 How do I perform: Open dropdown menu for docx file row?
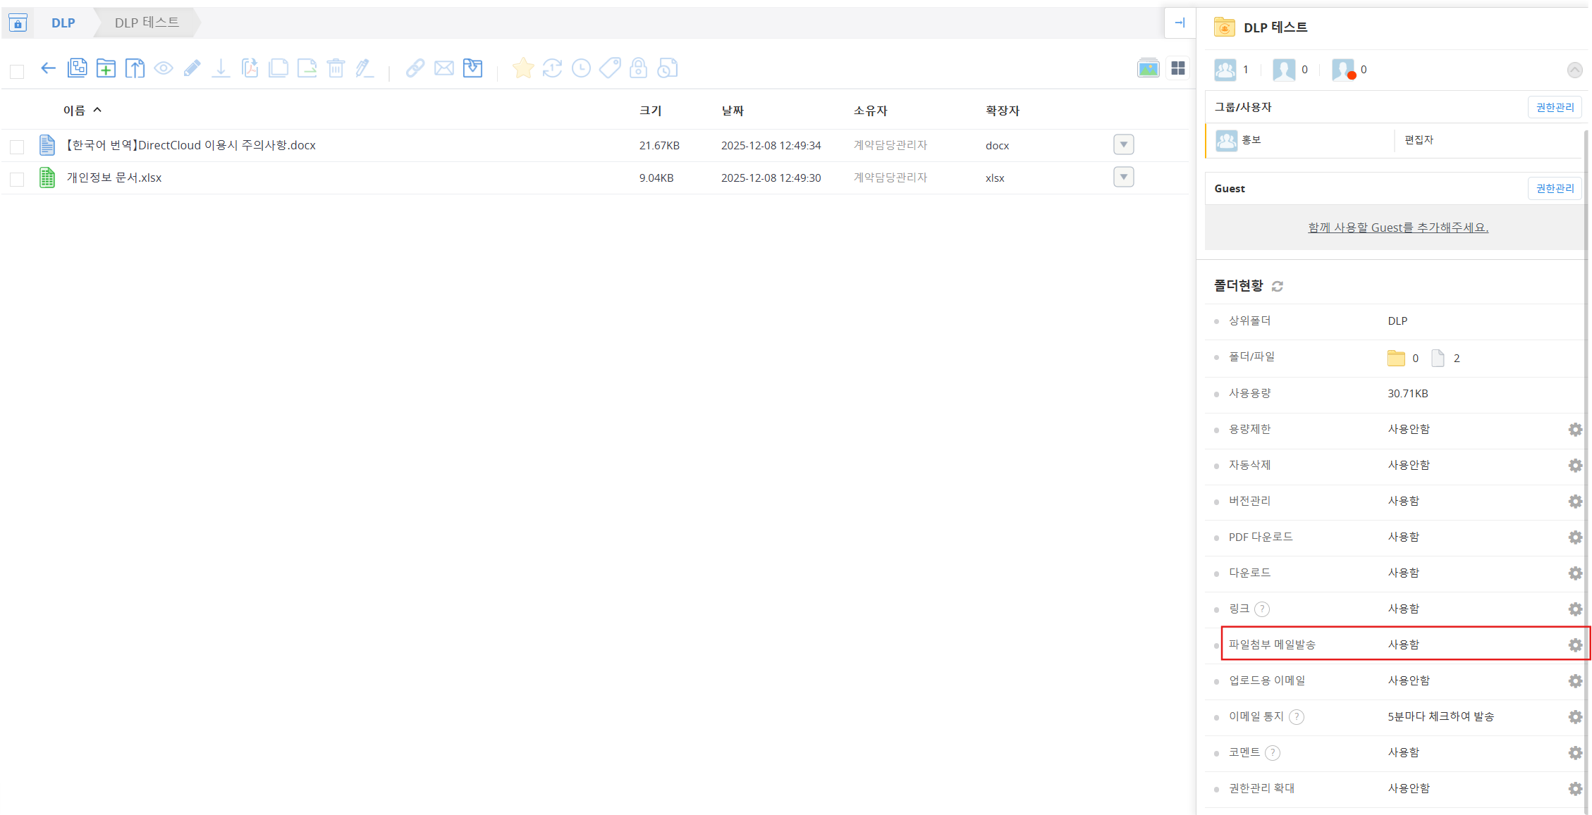pos(1123,145)
